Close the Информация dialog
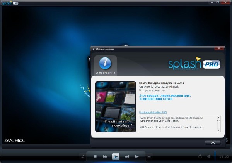 [219, 49]
